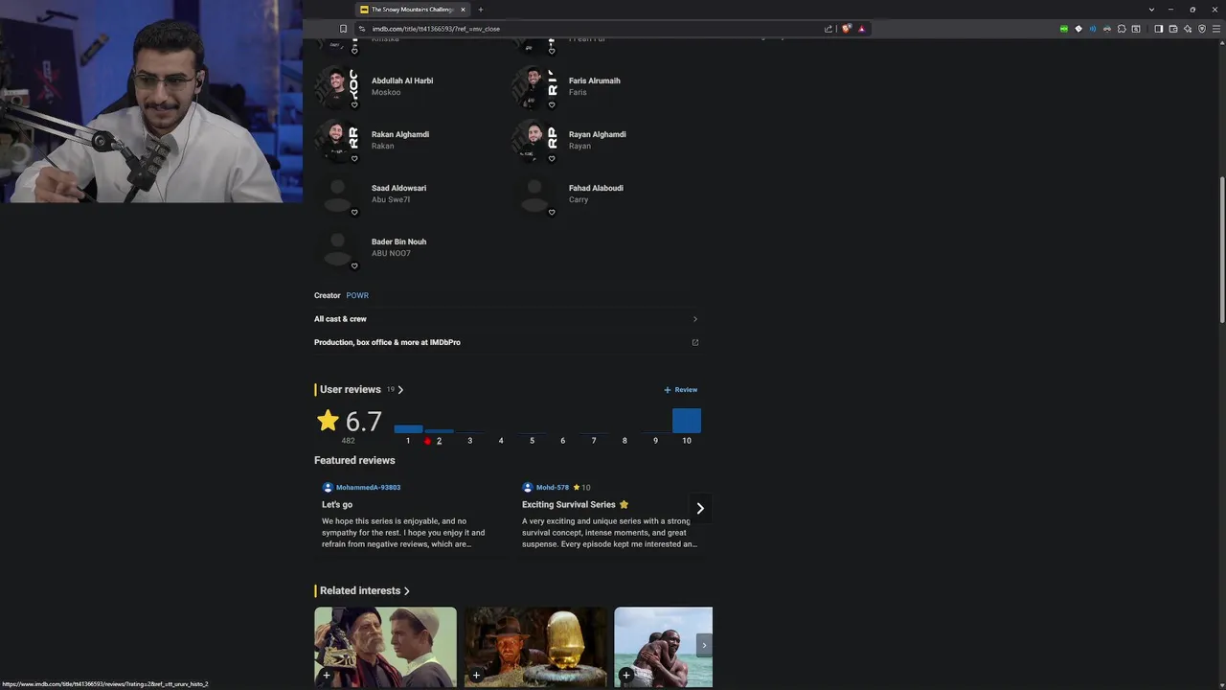The height and width of the screenshot is (690, 1226).
Task: Add first related interest with plus
Action: [x=327, y=676]
